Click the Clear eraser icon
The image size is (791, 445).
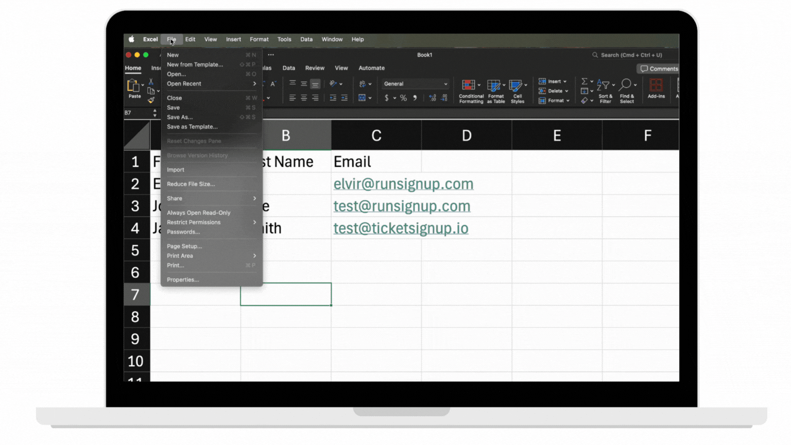click(x=584, y=100)
